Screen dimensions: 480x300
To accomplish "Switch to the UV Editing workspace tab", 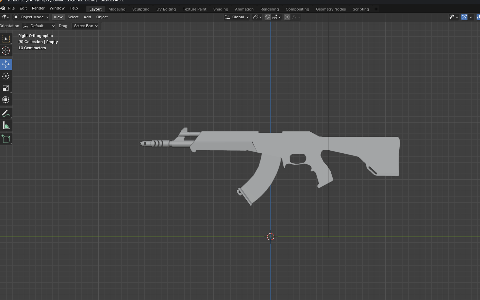I will [x=166, y=9].
